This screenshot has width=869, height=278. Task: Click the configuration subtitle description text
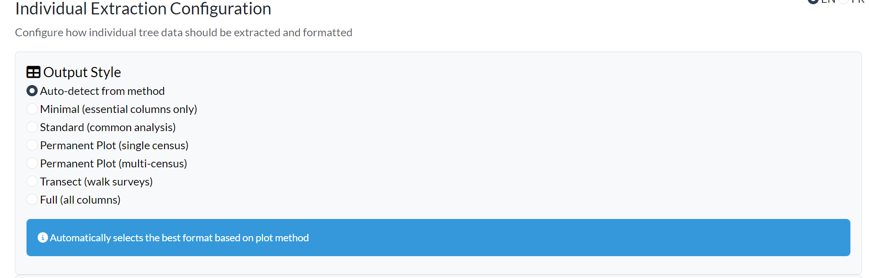pos(184,32)
